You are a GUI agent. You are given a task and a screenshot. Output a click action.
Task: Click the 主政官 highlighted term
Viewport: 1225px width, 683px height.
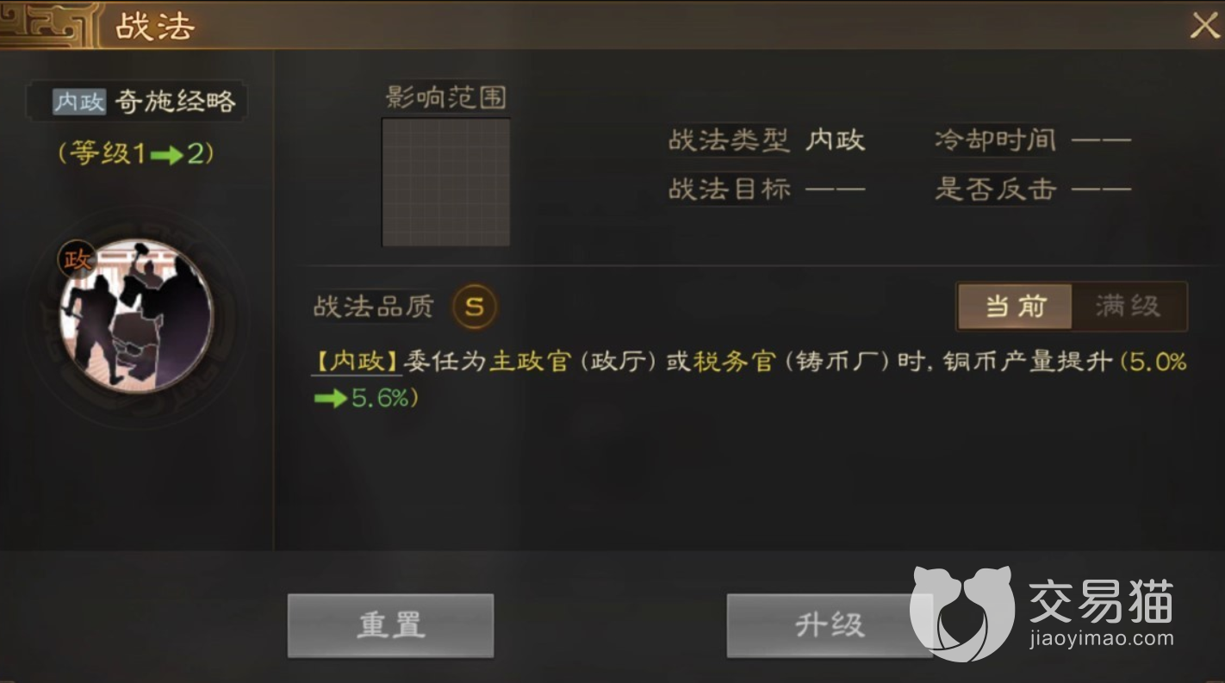531,362
